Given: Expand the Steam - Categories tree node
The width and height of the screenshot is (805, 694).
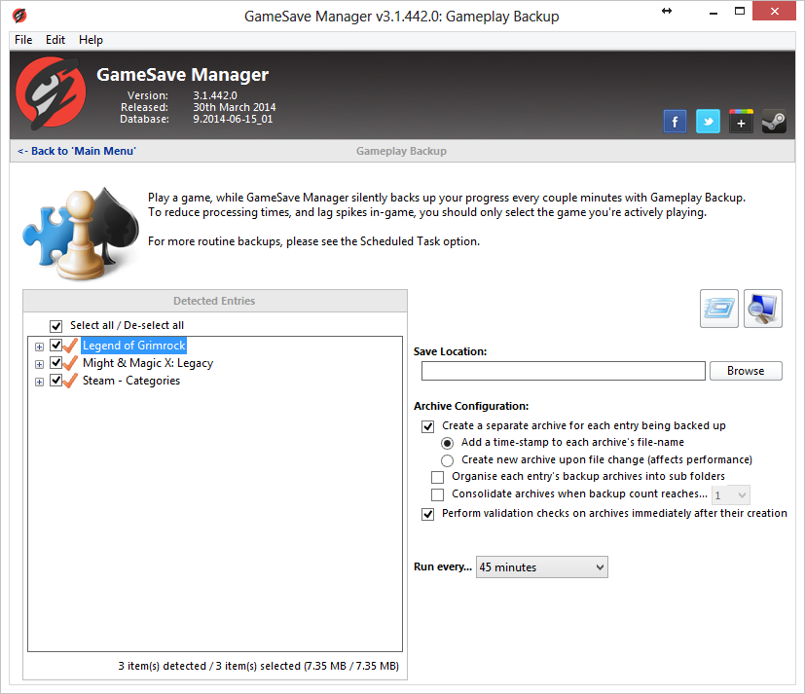Looking at the screenshot, I should 39,382.
